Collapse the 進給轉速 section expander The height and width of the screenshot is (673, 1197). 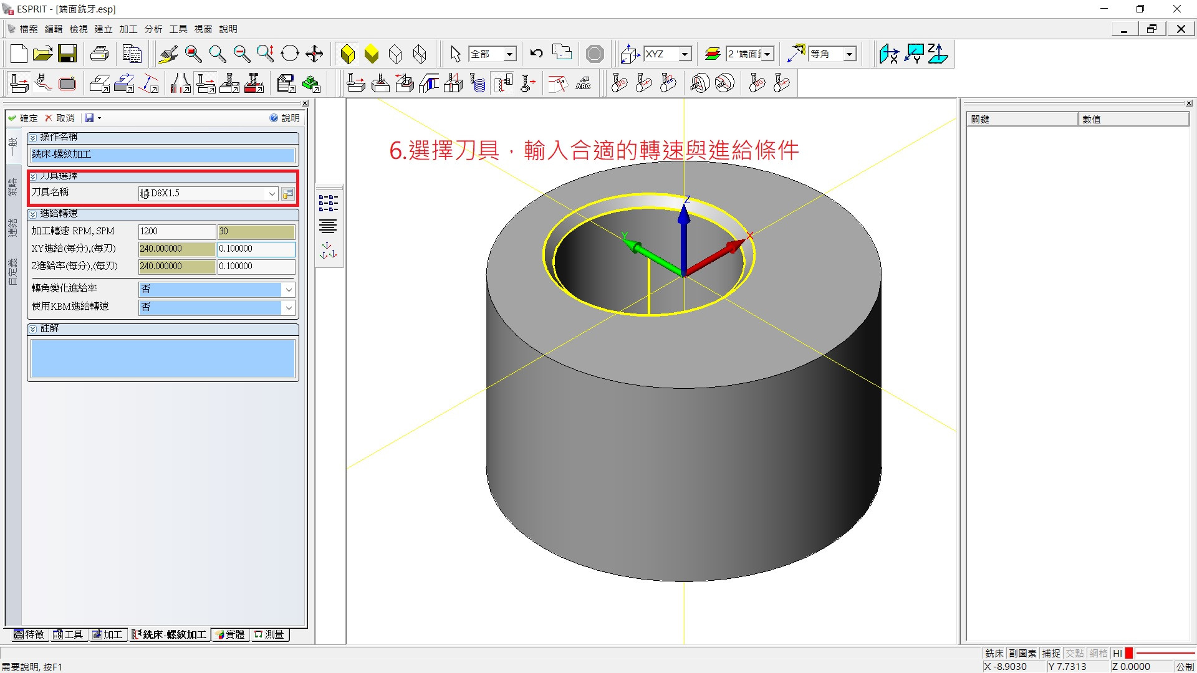pos(33,214)
